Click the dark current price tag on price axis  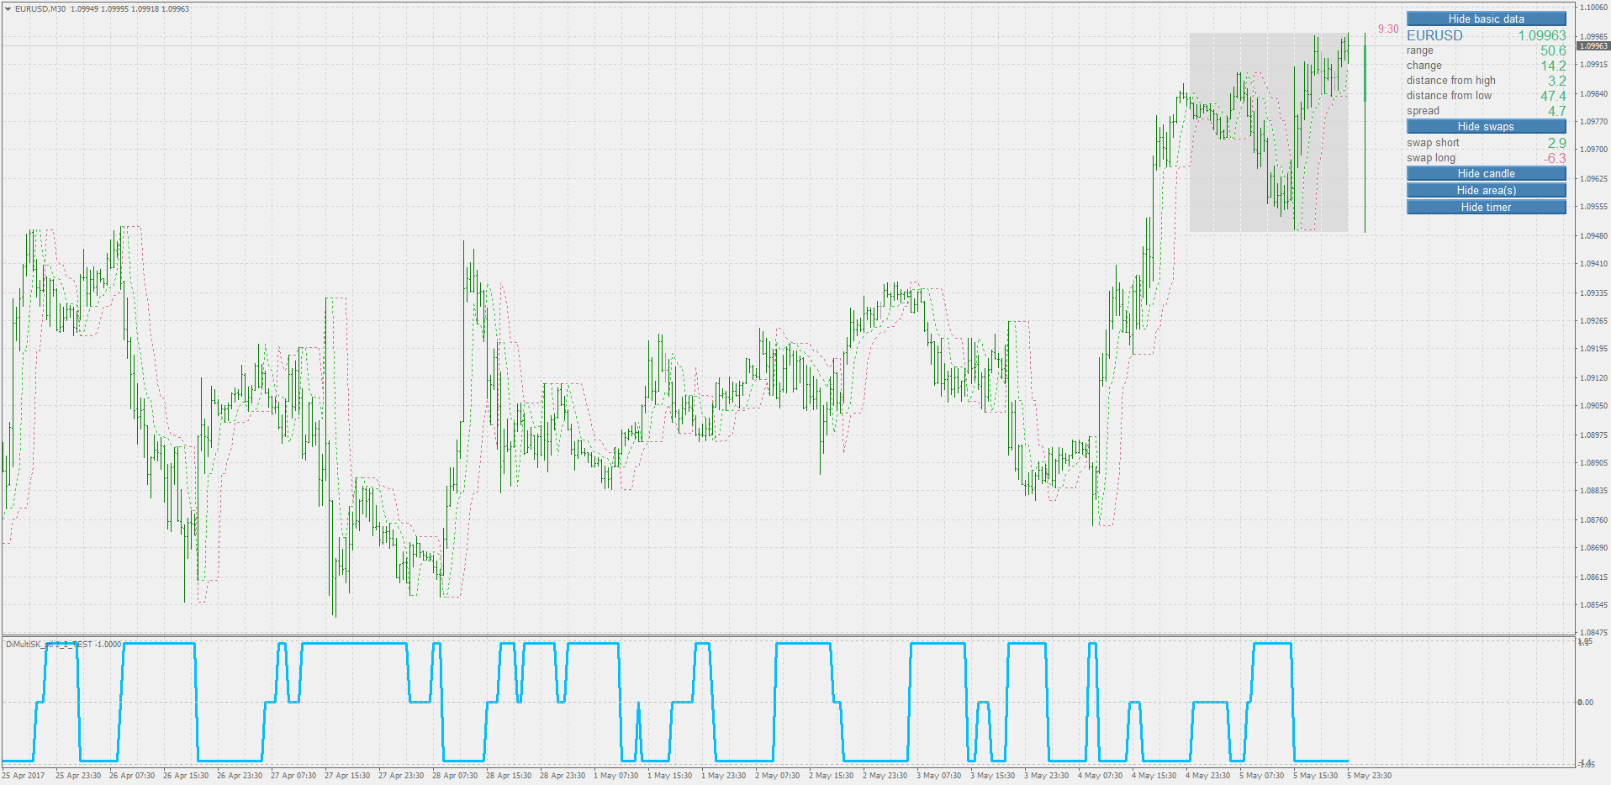[1593, 45]
